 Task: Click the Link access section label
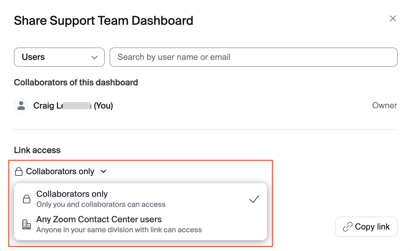point(37,150)
